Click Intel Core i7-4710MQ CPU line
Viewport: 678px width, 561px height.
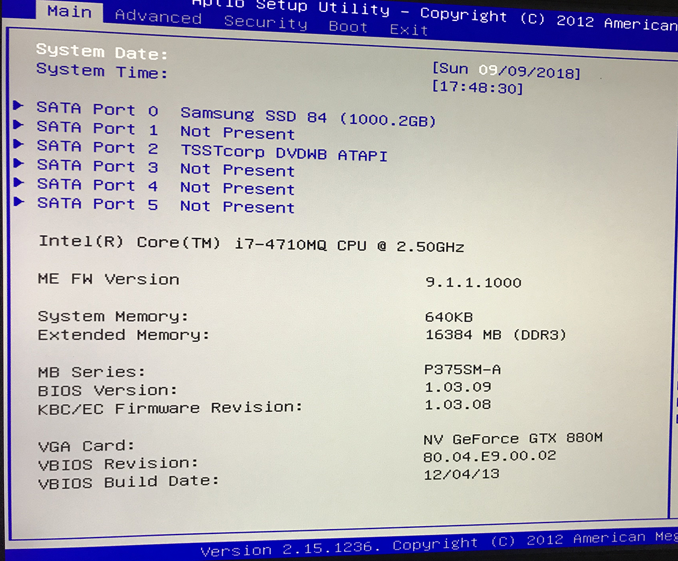pos(251,244)
